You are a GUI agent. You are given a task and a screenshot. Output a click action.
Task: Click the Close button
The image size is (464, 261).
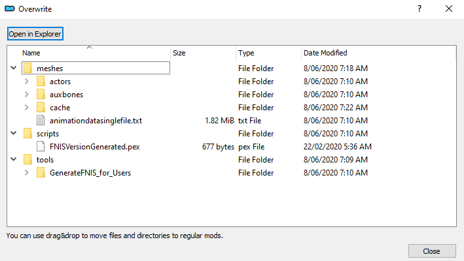pyautogui.click(x=432, y=251)
